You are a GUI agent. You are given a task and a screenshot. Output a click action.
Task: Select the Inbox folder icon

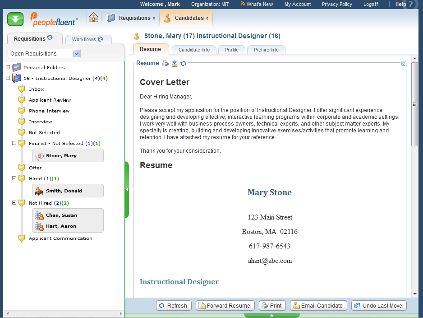tap(22, 89)
